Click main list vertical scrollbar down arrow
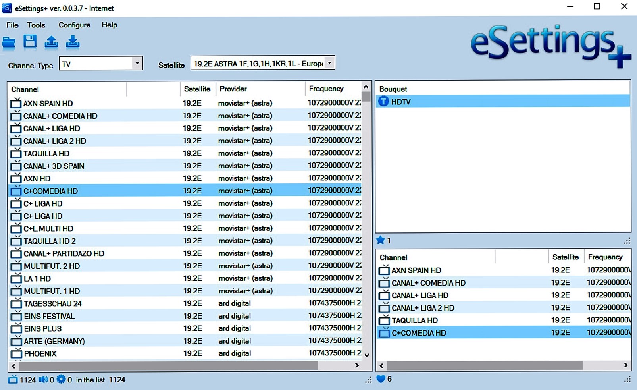The height and width of the screenshot is (390, 637). pyautogui.click(x=367, y=355)
